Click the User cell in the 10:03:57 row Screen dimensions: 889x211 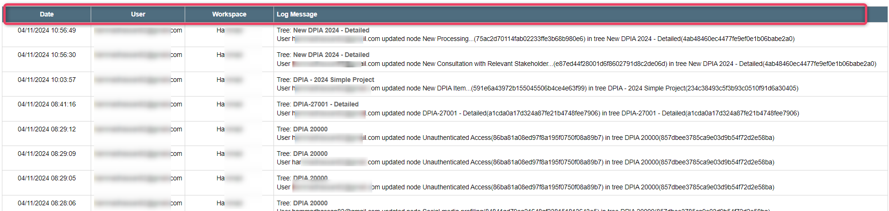pos(138,80)
